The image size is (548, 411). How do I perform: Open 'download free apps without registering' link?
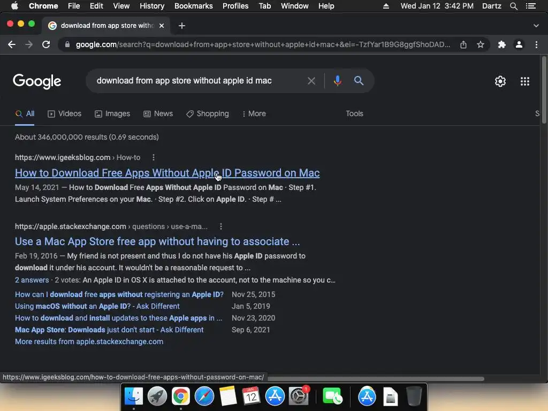pos(119,294)
